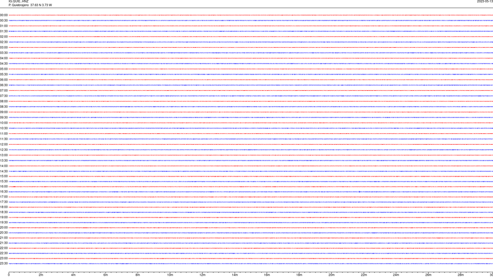The image size is (493, 277).
Task: Click the 15:00 time label
Action: (4, 176)
